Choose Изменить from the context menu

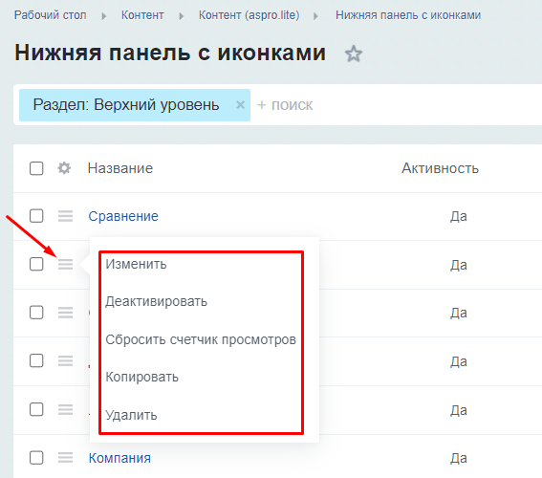pyautogui.click(x=136, y=264)
